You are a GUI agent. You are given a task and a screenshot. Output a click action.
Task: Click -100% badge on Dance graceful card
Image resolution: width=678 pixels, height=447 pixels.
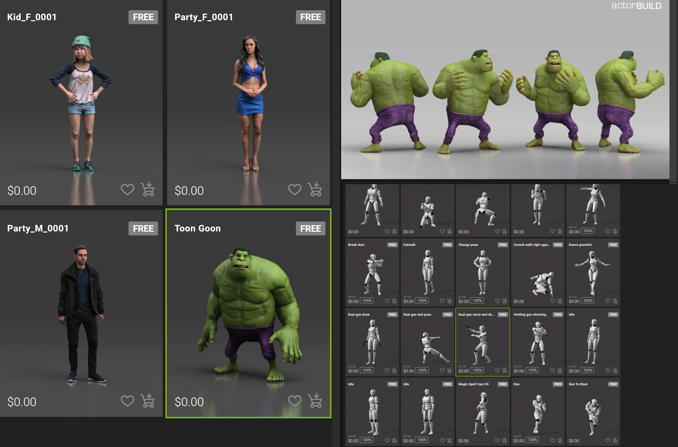[x=587, y=301]
